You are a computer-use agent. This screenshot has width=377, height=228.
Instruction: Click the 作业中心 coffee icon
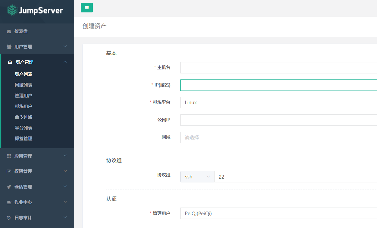[9, 203]
